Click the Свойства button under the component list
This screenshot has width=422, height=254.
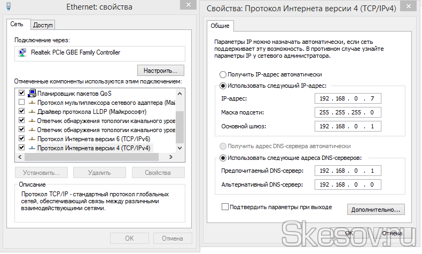click(x=158, y=173)
